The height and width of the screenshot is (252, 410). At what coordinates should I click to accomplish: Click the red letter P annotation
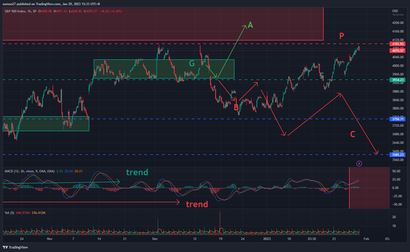coord(342,36)
